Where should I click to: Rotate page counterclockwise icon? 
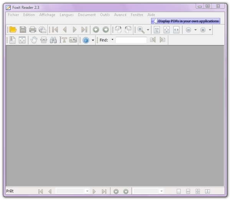[128, 30]
